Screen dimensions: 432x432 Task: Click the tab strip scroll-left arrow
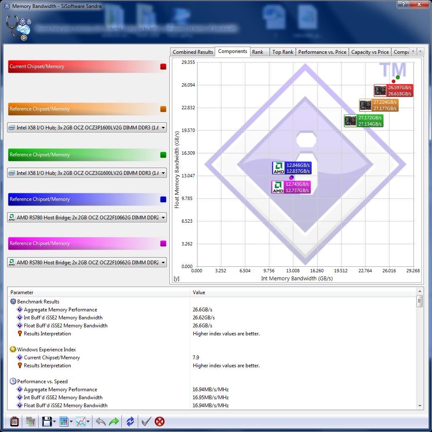[x=413, y=51]
